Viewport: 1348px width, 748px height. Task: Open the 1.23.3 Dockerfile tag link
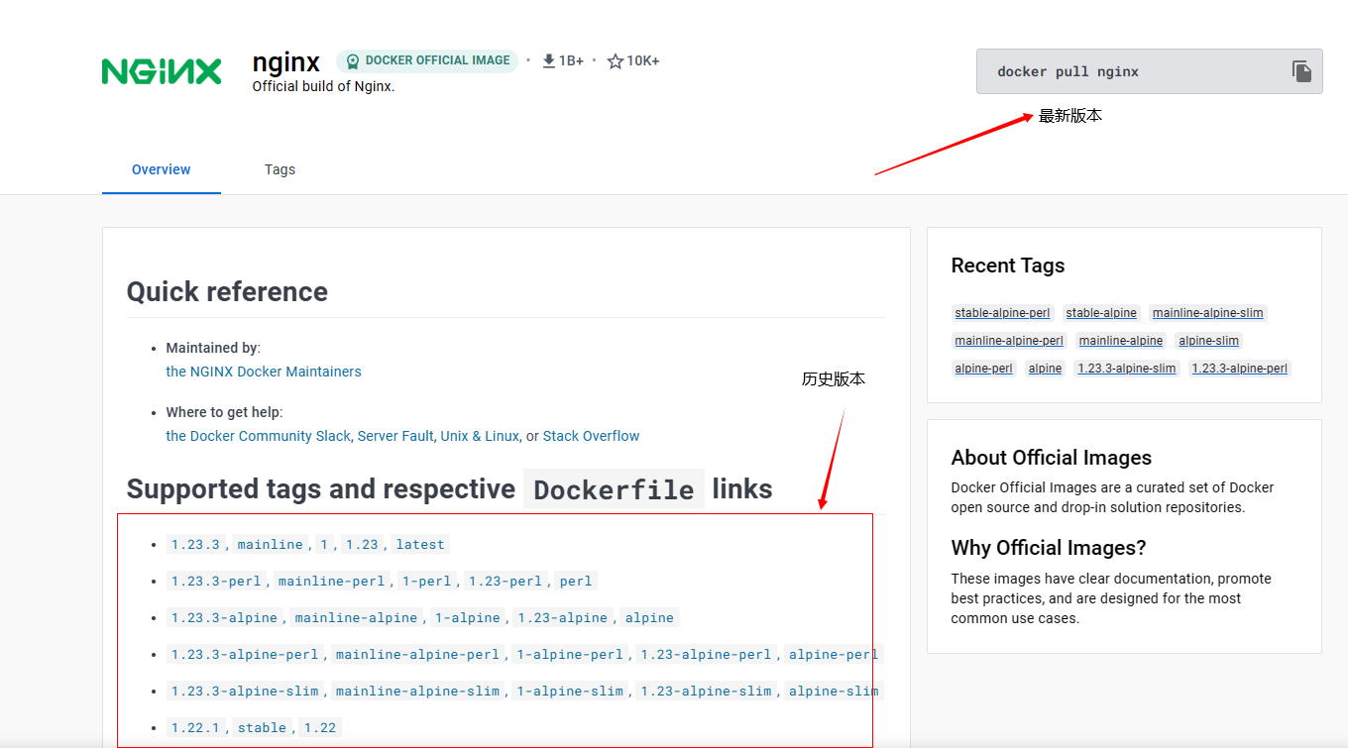tap(195, 544)
